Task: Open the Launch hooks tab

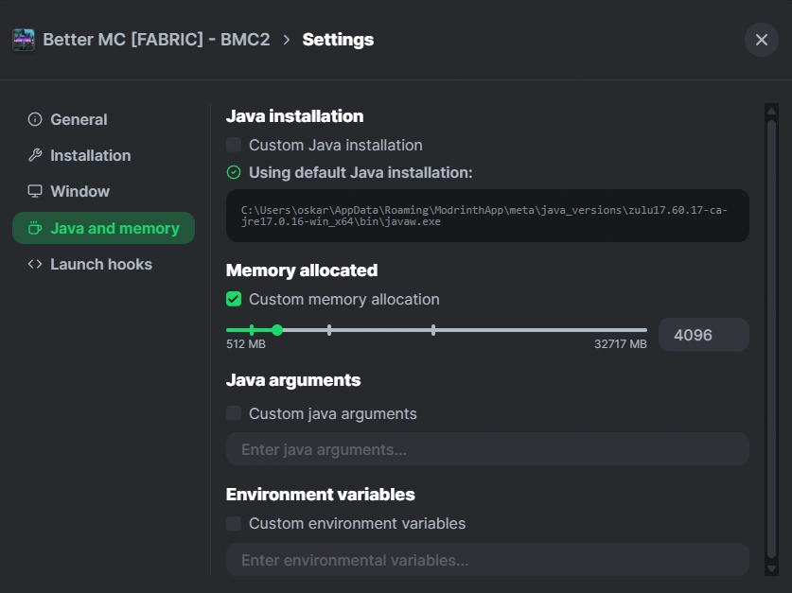Action: (103, 264)
